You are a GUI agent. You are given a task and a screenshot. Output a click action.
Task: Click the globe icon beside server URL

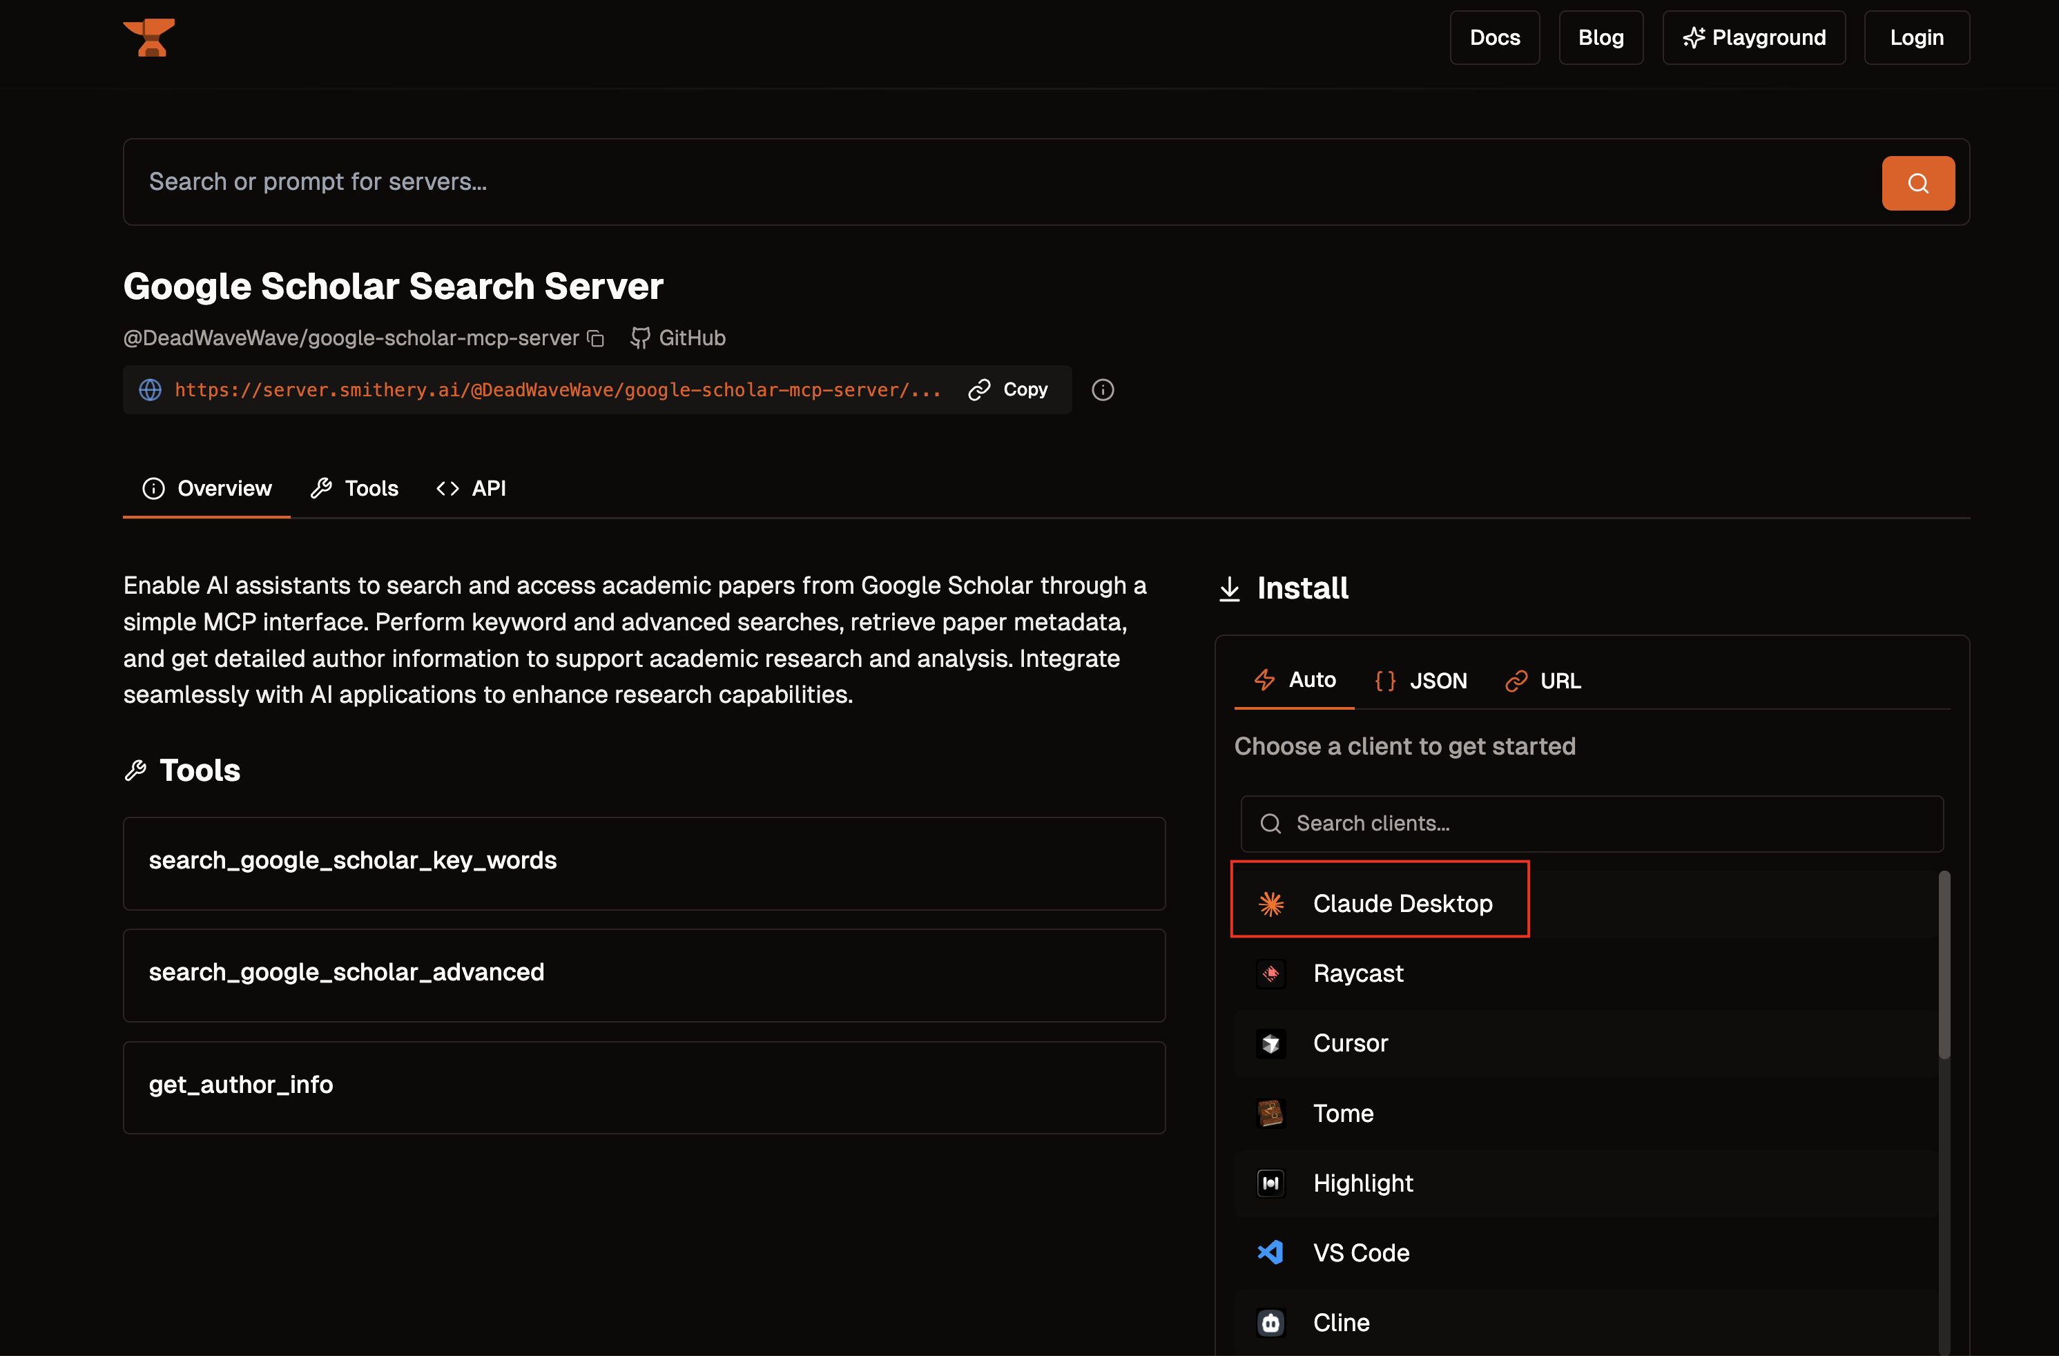pyautogui.click(x=151, y=390)
